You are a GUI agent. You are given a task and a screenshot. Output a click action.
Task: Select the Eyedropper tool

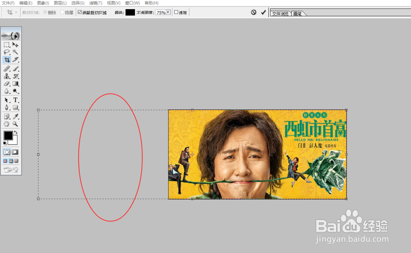pyautogui.click(x=15, y=116)
